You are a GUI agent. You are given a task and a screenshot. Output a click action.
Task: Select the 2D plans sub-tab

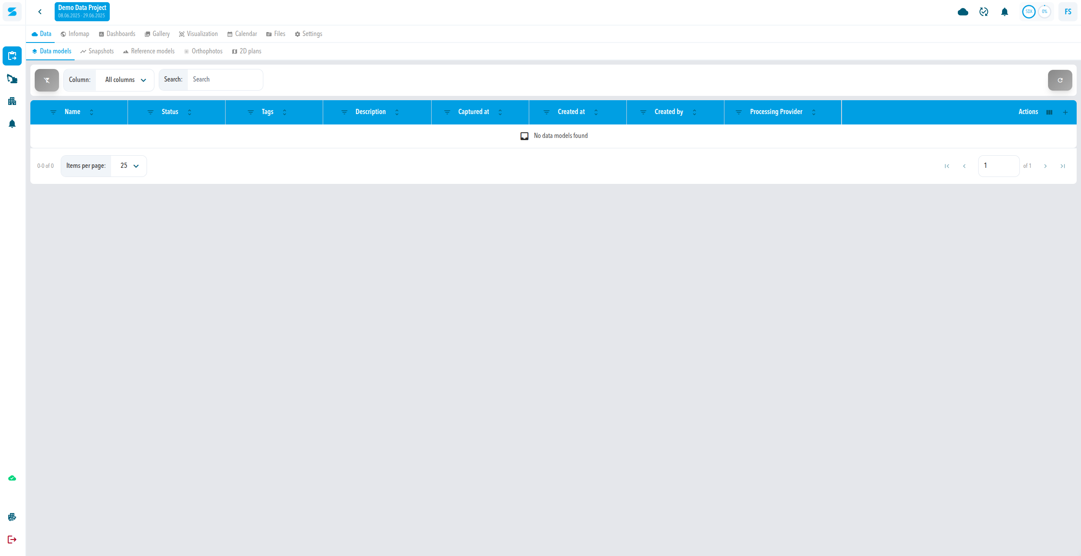pyautogui.click(x=247, y=51)
